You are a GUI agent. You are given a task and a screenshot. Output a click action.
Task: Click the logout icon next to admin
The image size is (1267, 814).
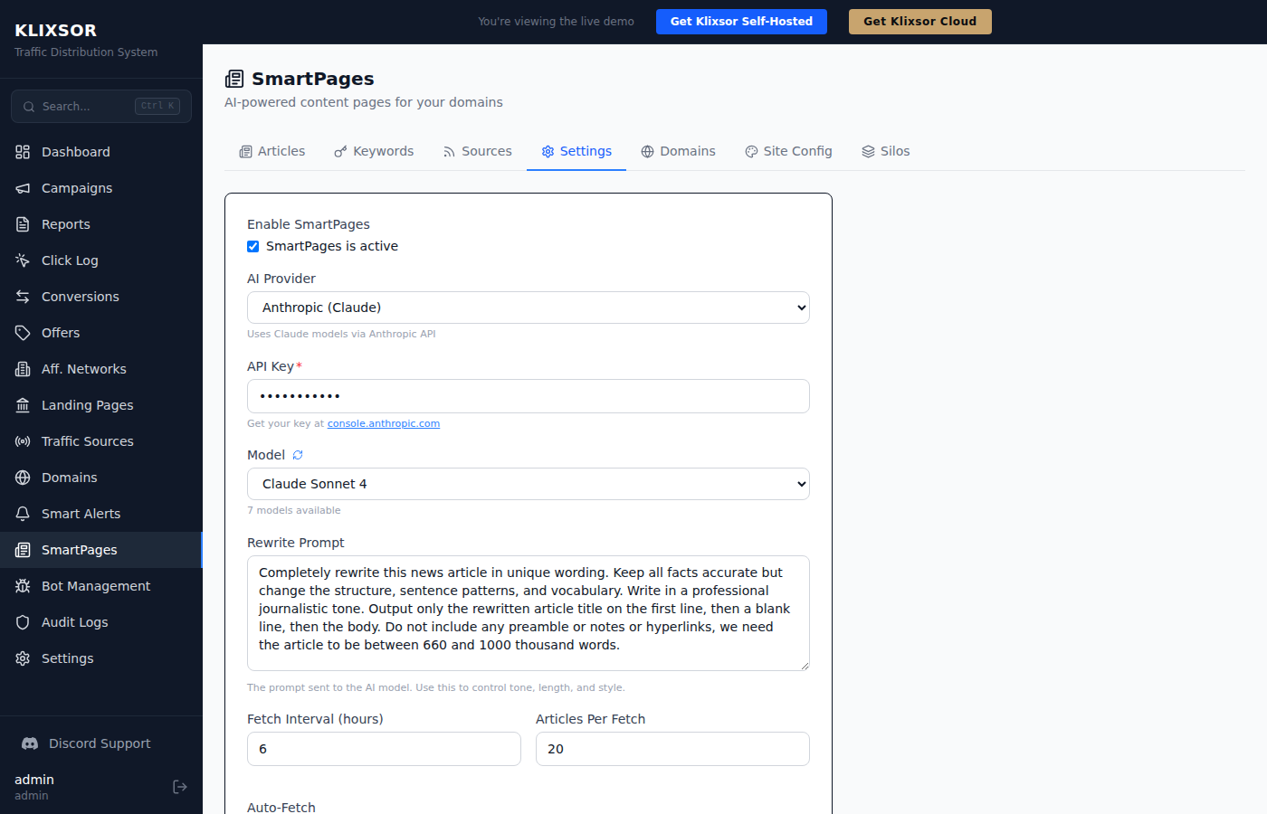point(179,786)
